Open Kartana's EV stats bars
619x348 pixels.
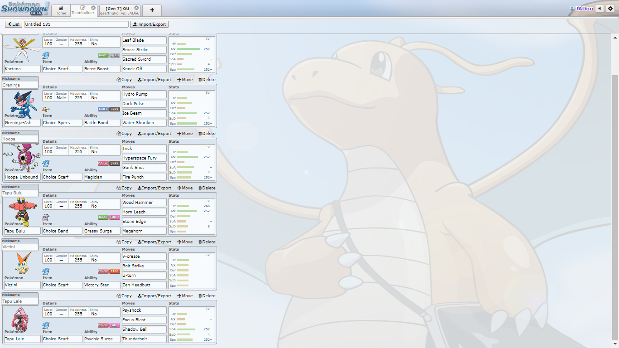click(192, 54)
